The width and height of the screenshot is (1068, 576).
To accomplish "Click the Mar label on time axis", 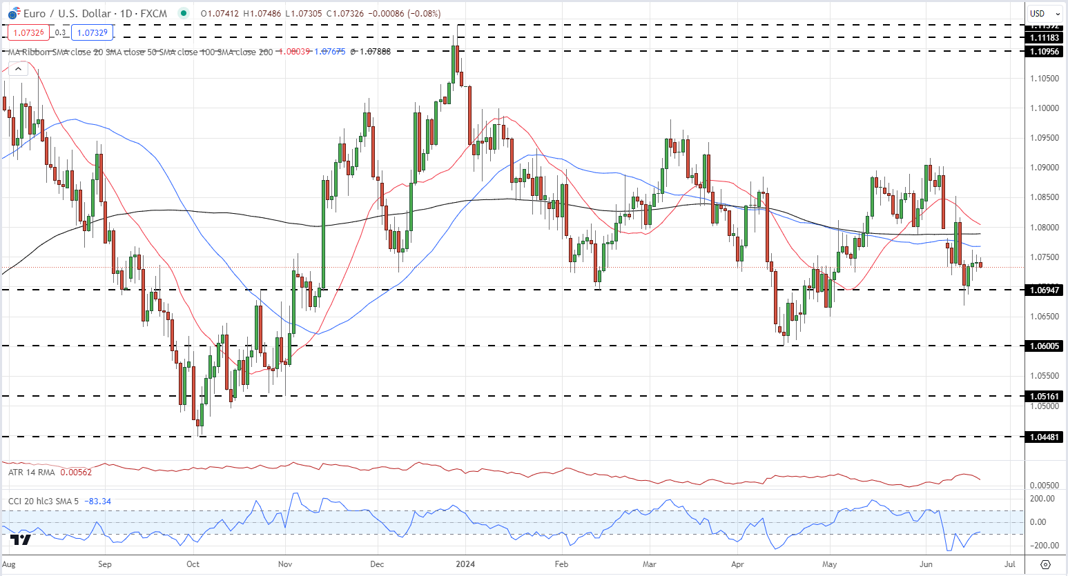I will pos(649,564).
